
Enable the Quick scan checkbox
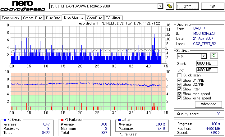point(179,75)
